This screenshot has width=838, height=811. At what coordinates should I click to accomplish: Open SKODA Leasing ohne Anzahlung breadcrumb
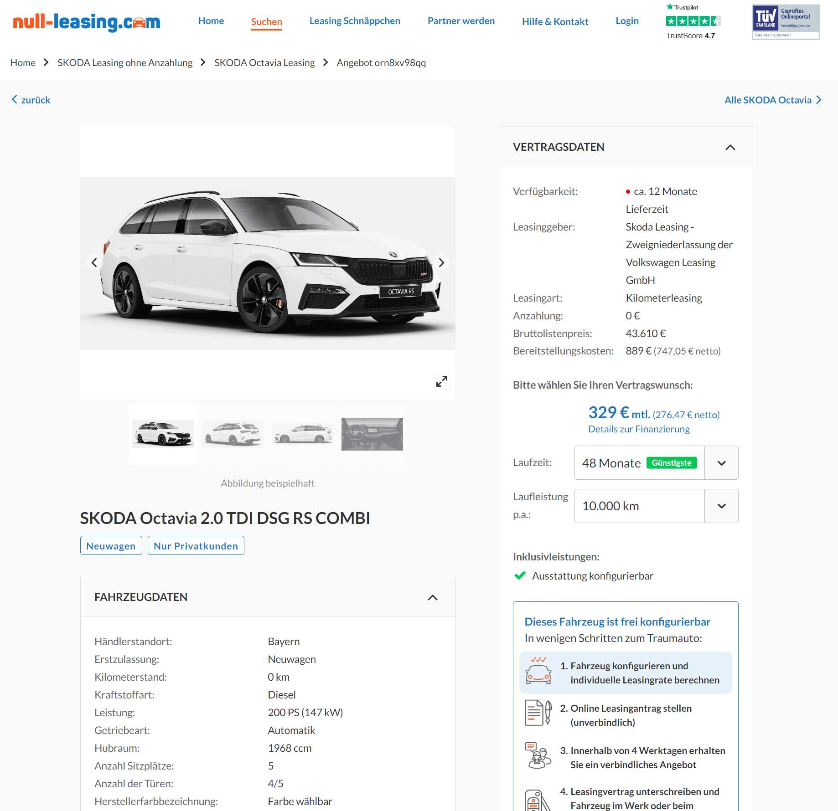[x=125, y=62]
